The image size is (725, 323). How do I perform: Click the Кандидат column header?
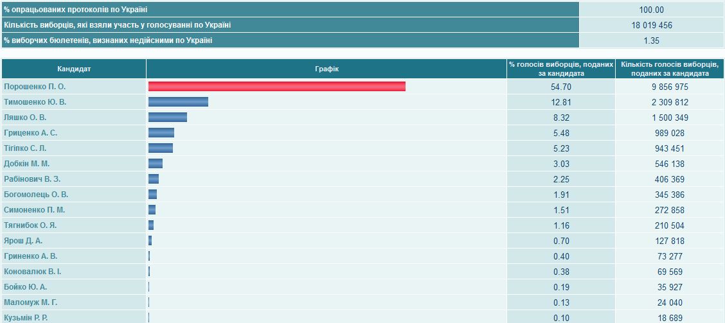(x=74, y=69)
